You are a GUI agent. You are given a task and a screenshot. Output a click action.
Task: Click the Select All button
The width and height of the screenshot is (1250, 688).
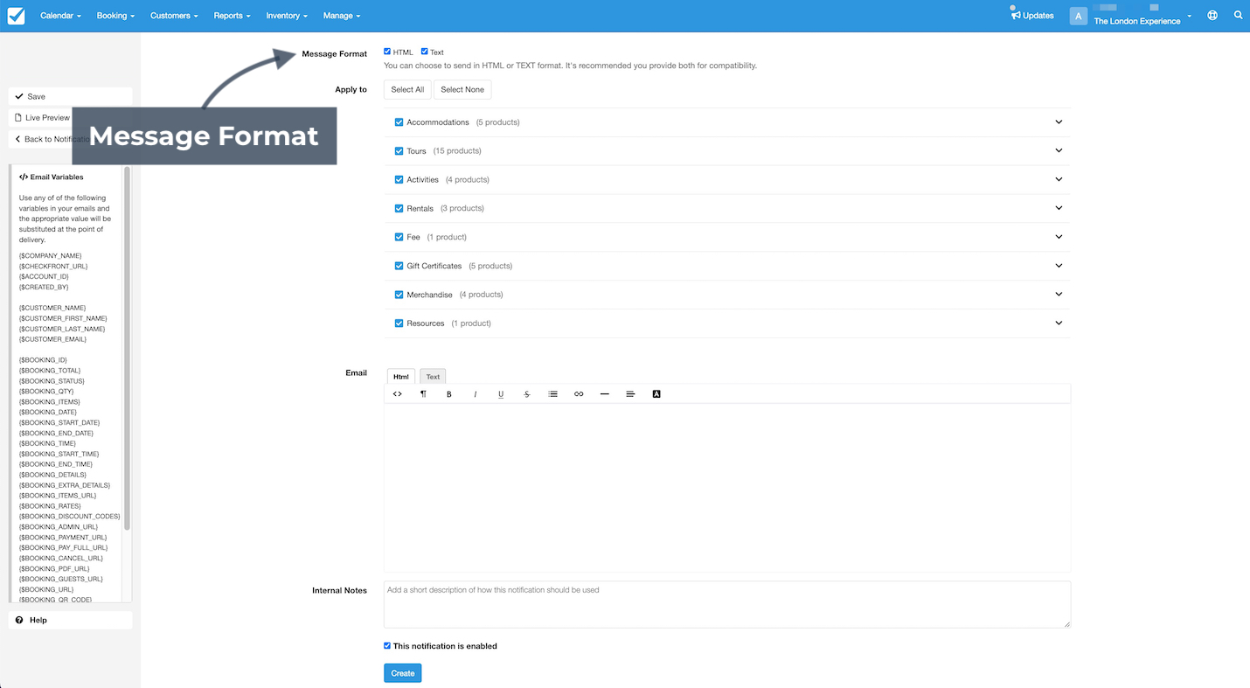pos(407,89)
